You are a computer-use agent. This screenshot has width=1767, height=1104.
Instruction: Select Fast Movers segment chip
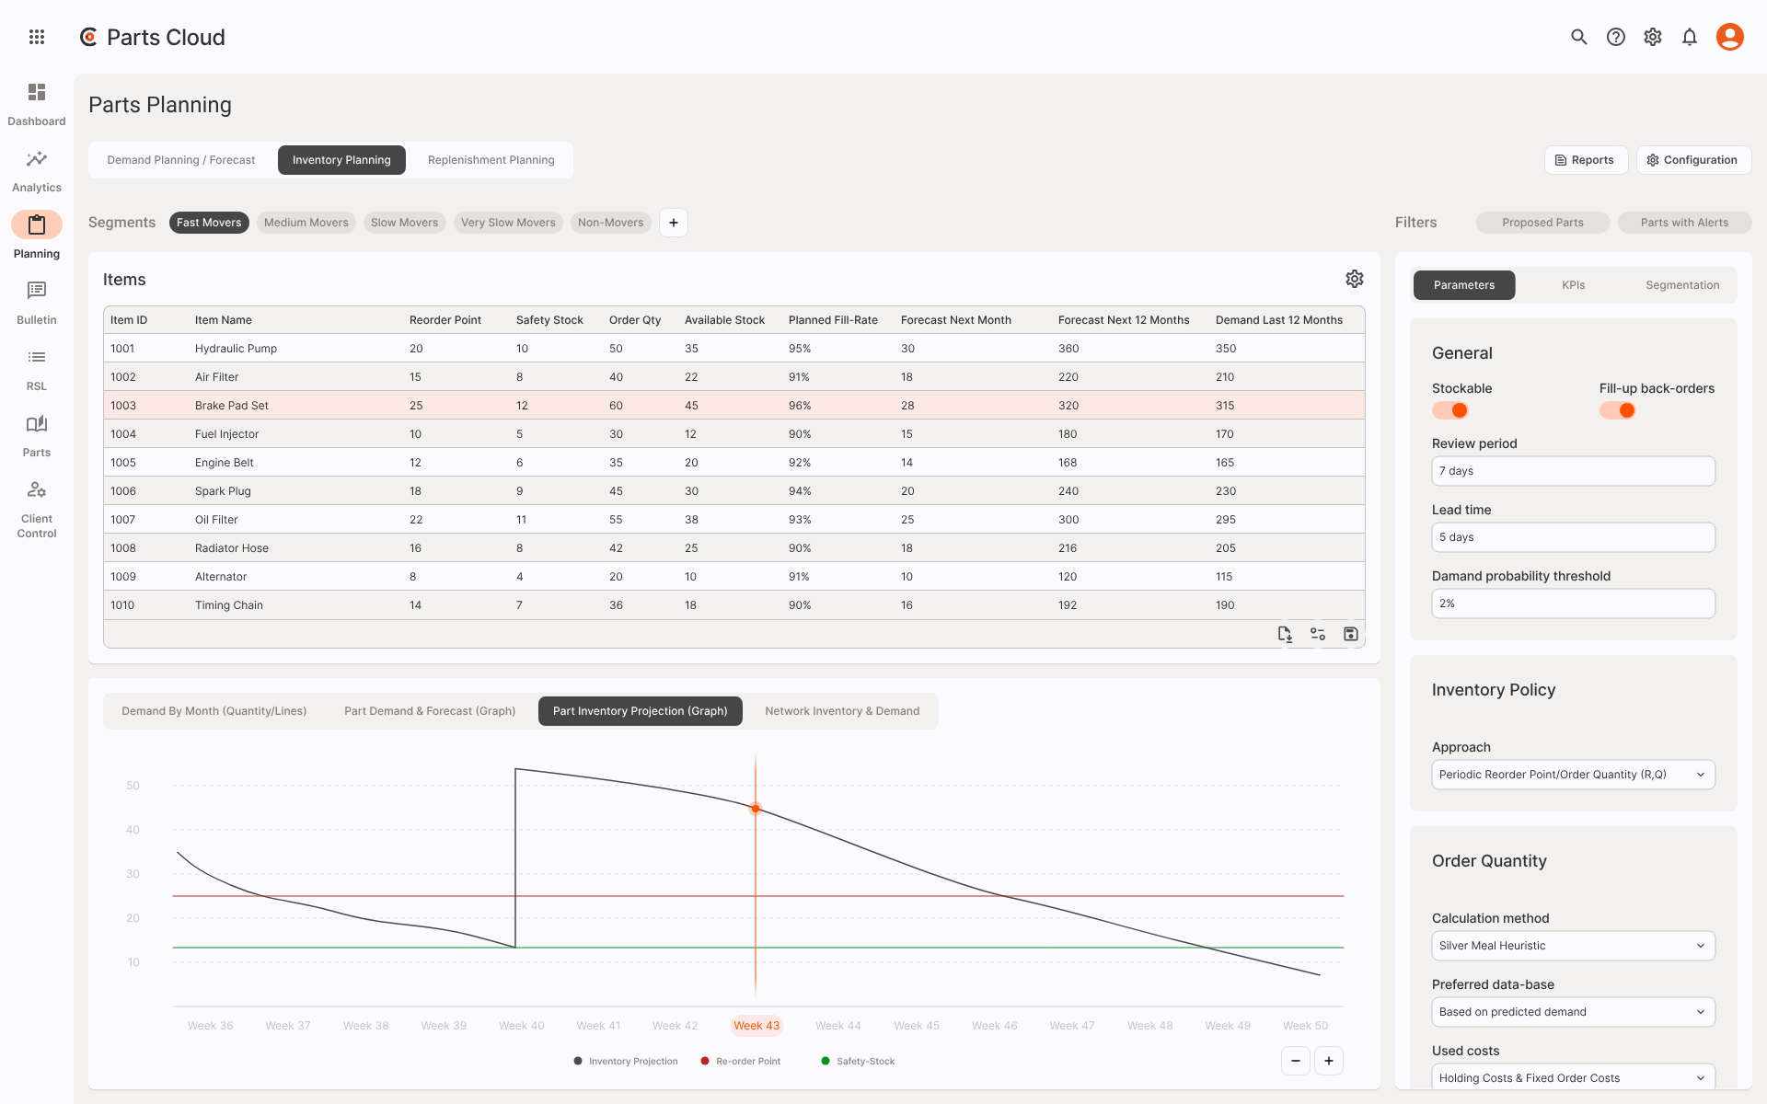[x=209, y=223]
